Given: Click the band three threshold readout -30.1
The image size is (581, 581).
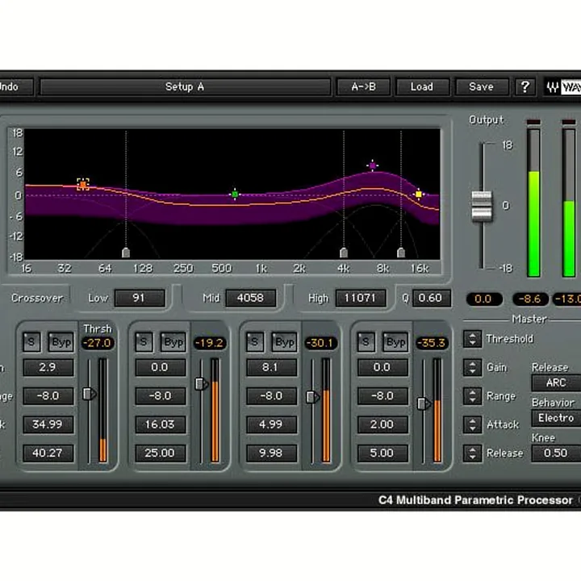Looking at the screenshot, I should pos(321,343).
